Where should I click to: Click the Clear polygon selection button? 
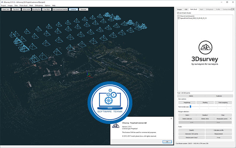coord(223,115)
